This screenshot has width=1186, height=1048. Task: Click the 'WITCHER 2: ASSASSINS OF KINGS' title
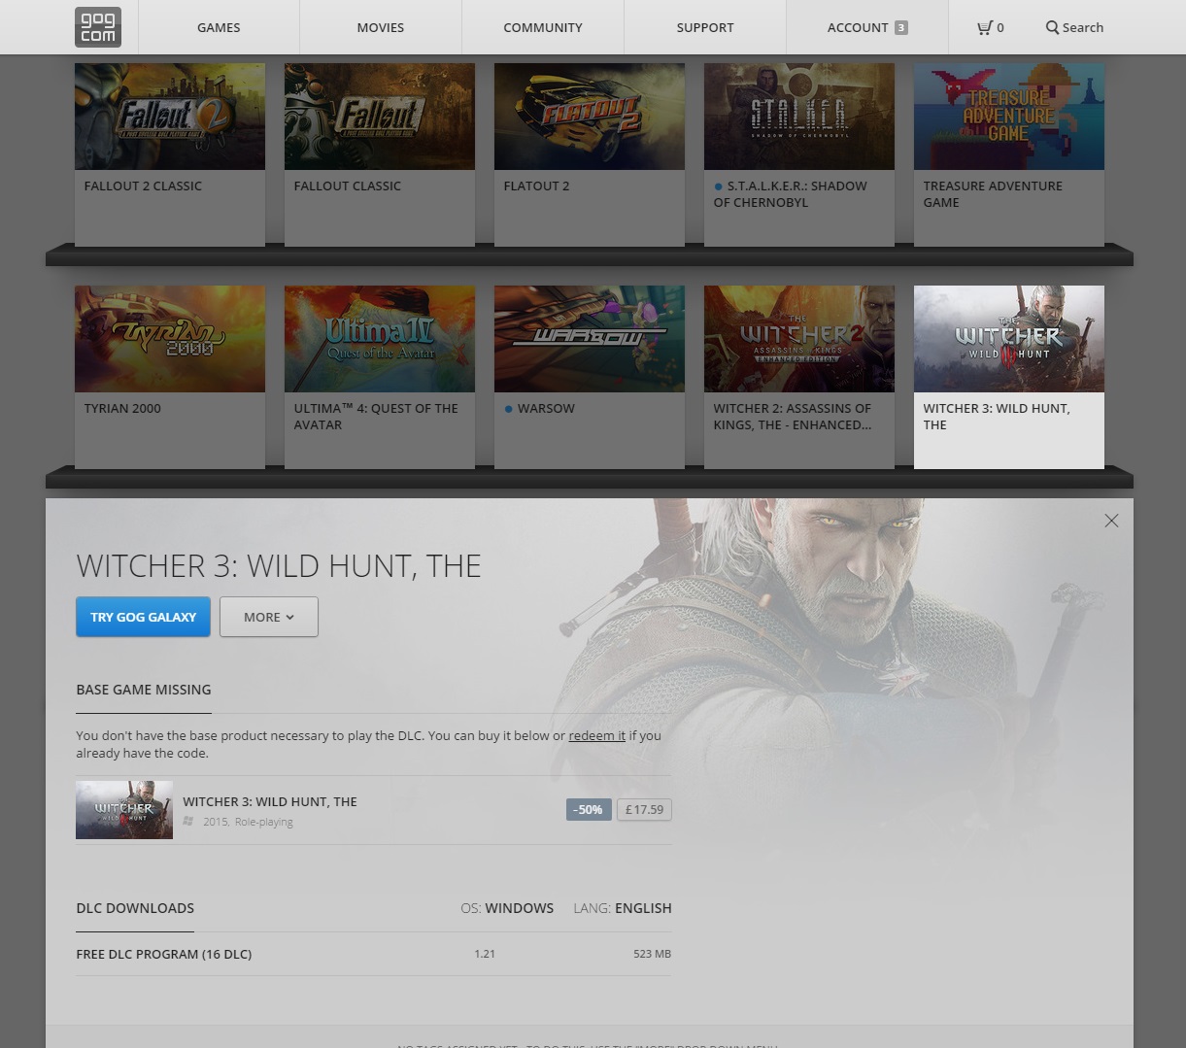(x=793, y=417)
